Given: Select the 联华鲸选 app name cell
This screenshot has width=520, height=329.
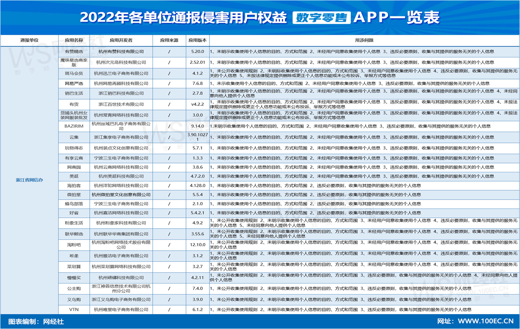Looking at the screenshot, I should pyautogui.click(x=74, y=234).
